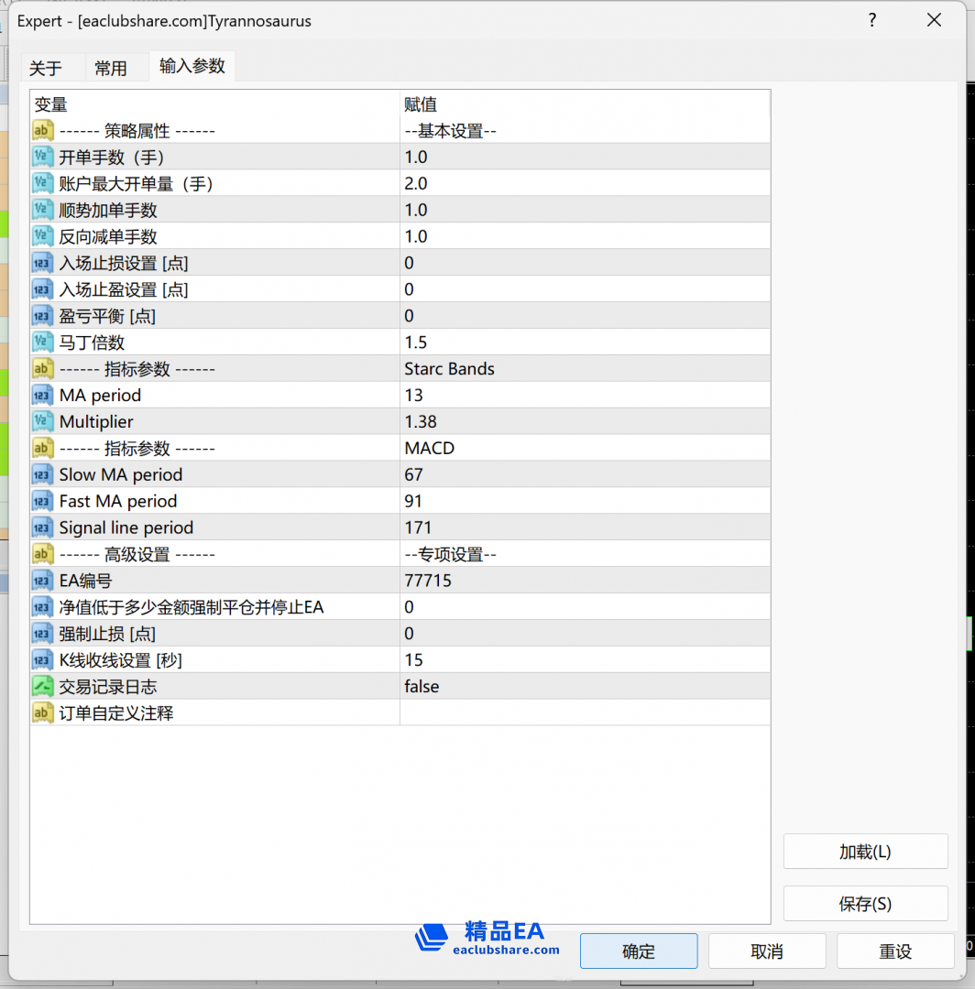This screenshot has width=975, height=989.
Task: Click the icon next to Multiplier parameter
Action: [x=42, y=421]
